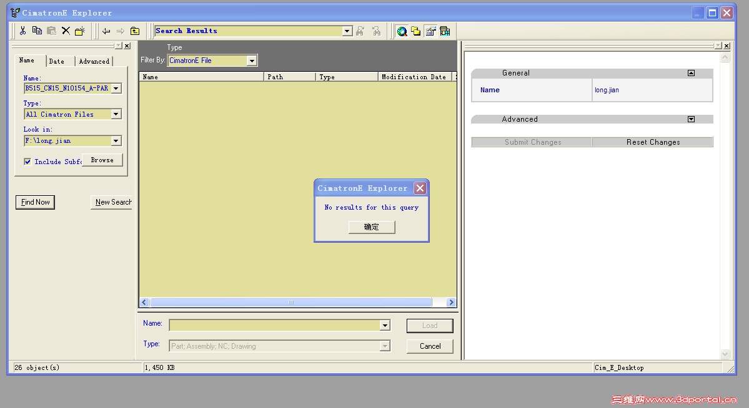Switch to the Advanced search tab
The width and height of the screenshot is (749, 408).
point(94,62)
